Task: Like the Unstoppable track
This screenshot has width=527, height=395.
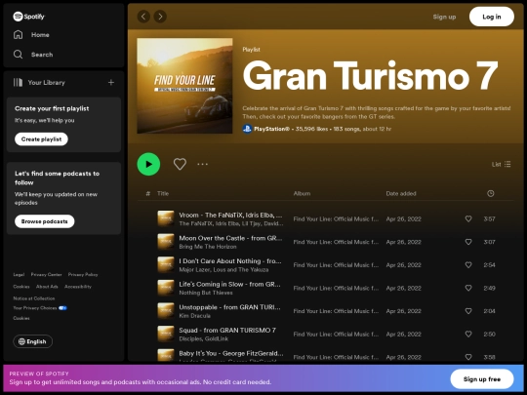Action: (x=468, y=311)
